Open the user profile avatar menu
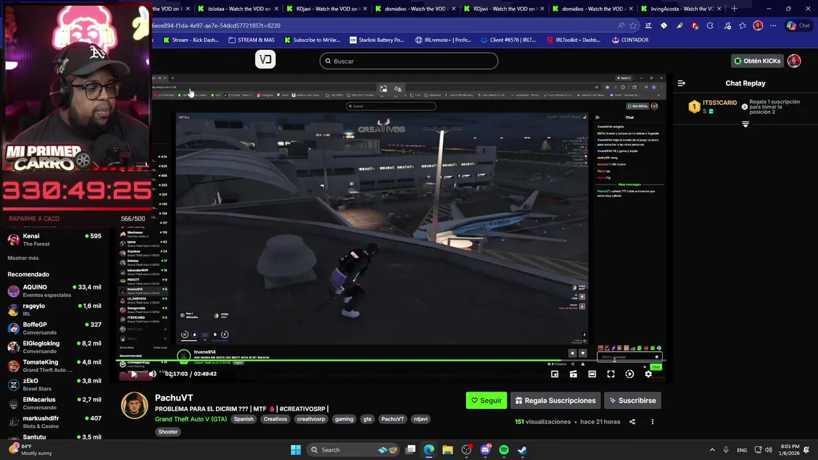818x460 pixels. (x=794, y=61)
